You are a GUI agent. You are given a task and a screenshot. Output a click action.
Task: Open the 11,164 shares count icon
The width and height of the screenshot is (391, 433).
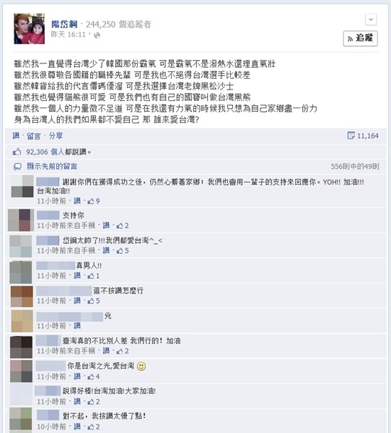point(351,136)
